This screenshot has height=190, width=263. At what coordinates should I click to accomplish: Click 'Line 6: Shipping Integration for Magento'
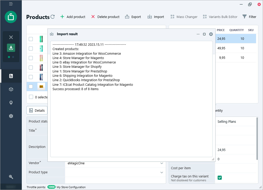[82, 75]
